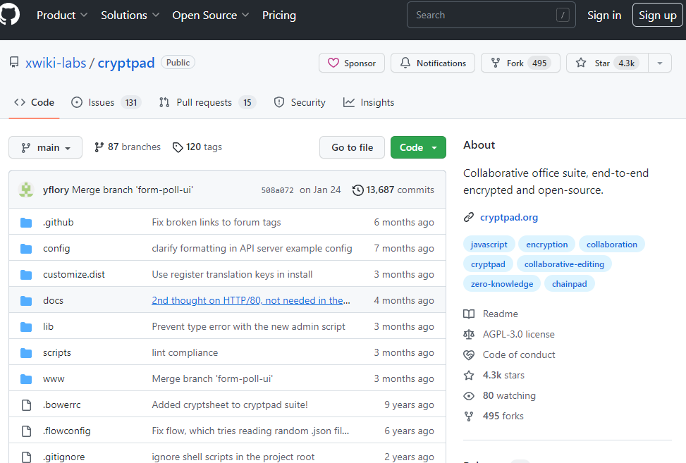The width and height of the screenshot is (686, 463).
Task: Open the 120 tags list
Action: tap(197, 147)
